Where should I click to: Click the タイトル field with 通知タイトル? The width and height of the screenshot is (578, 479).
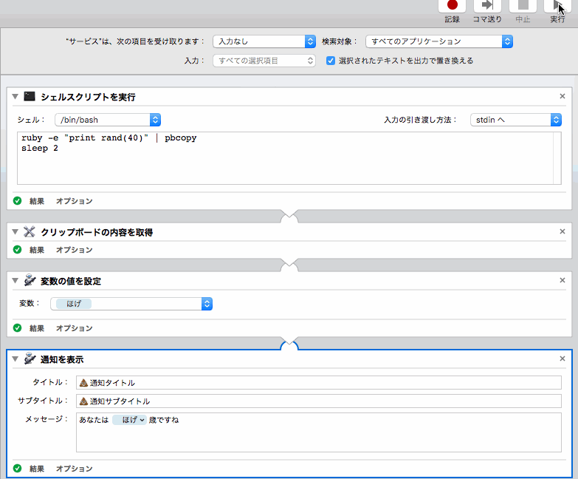click(318, 383)
